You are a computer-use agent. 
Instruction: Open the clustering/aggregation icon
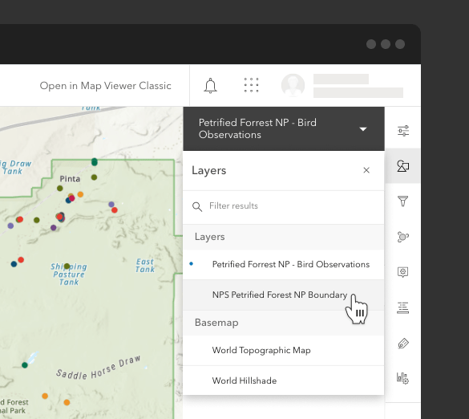tap(403, 237)
